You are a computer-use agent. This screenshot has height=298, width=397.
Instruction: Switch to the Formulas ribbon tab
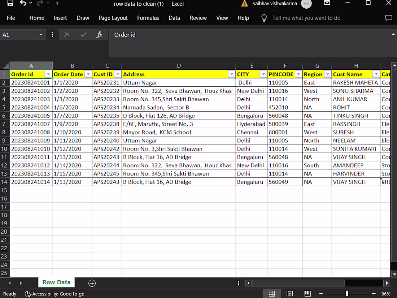coord(148,18)
